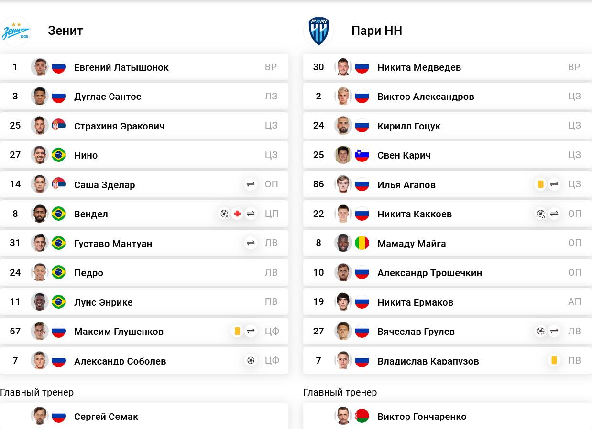Click the Zenit club logo
The height and width of the screenshot is (429, 592).
point(15,31)
